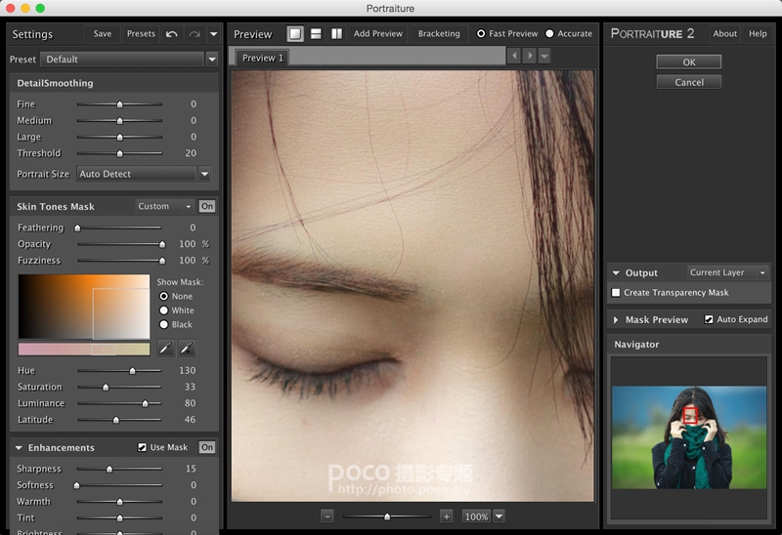Open the About menu item
The image size is (782, 535).
(x=724, y=34)
